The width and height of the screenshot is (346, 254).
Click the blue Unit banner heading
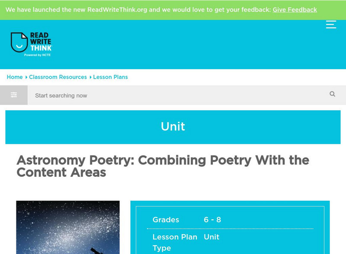pos(173,127)
